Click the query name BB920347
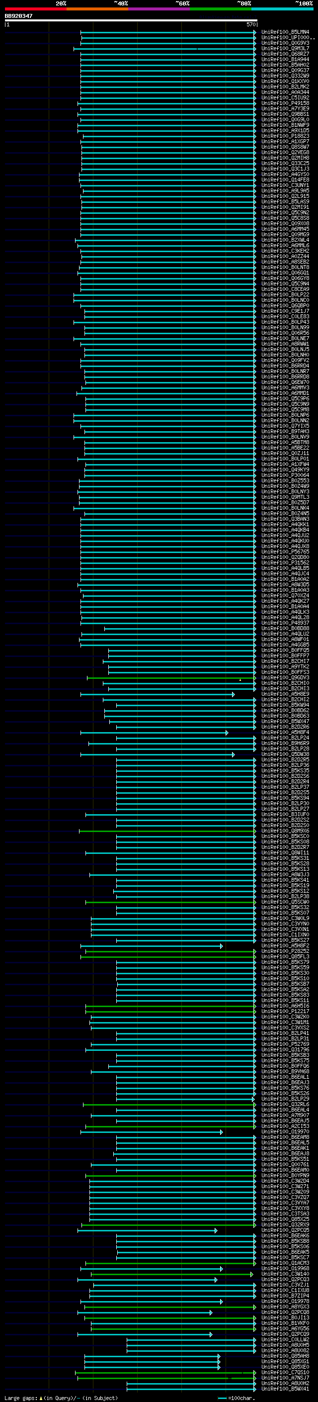318x1402 pixels. pyautogui.click(x=18, y=16)
